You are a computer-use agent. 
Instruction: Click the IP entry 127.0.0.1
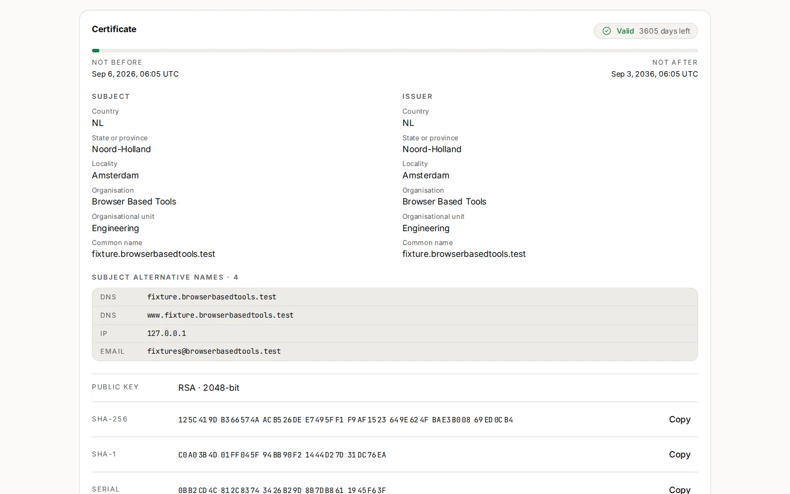coord(395,333)
